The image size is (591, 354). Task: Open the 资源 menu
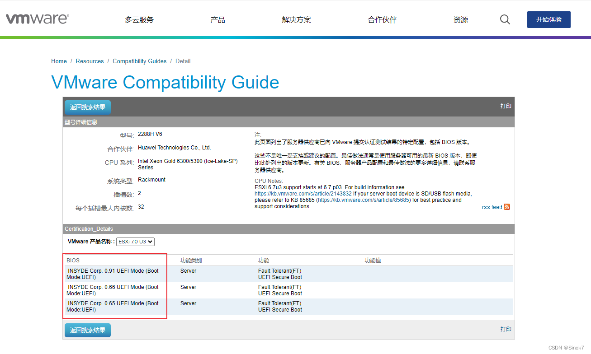coord(461,20)
